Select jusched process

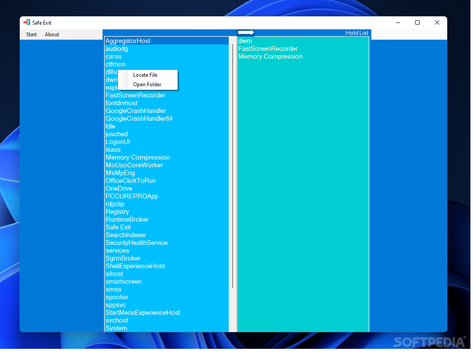(167, 135)
